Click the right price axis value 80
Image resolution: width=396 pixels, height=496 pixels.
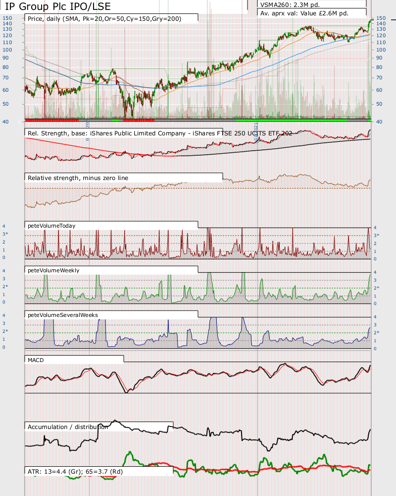coord(379,67)
